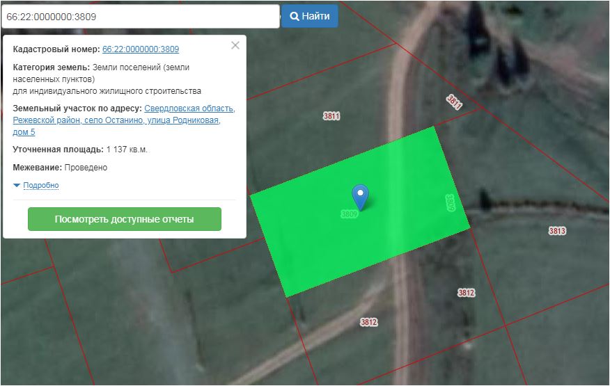The height and width of the screenshot is (386, 610).
Task: Expand details with the Подробно link
Action: pos(40,186)
